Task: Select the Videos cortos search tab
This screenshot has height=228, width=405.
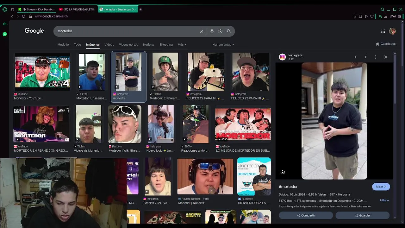Action: [x=128, y=45]
